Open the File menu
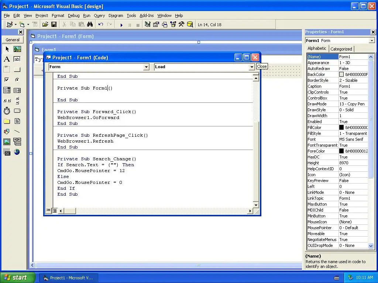 point(7,15)
